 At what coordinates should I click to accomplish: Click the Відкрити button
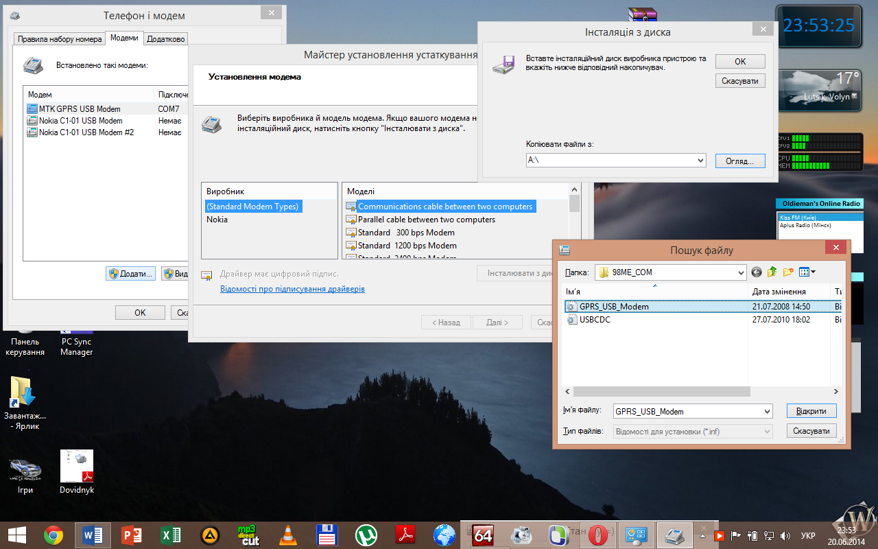click(811, 411)
